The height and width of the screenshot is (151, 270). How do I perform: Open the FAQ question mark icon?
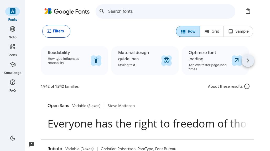[x=13, y=82]
